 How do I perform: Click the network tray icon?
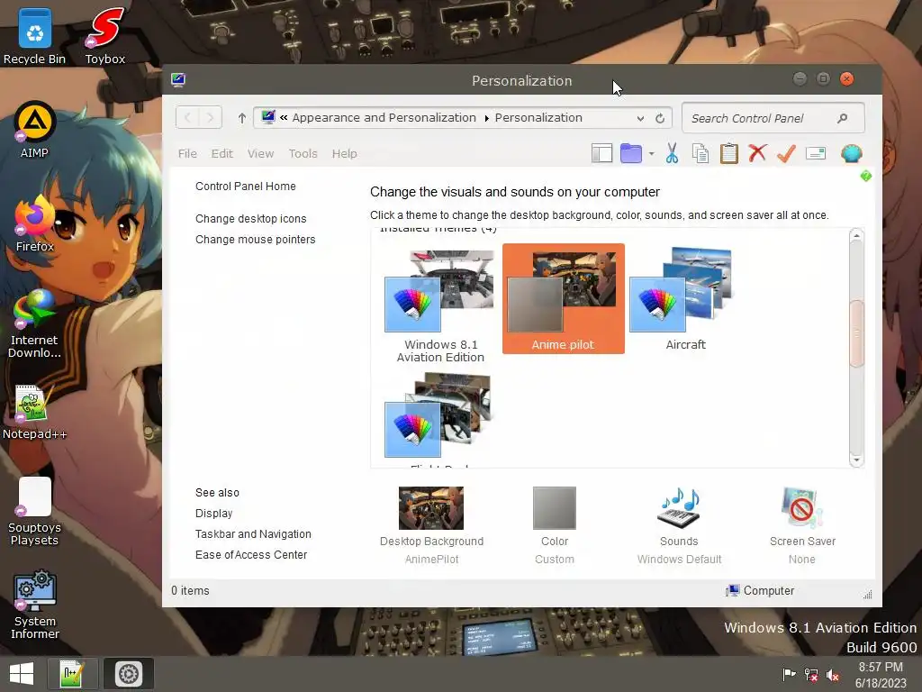pyautogui.click(x=811, y=674)
